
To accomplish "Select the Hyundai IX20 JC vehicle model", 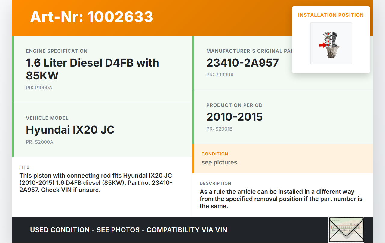I will point(70,130).
